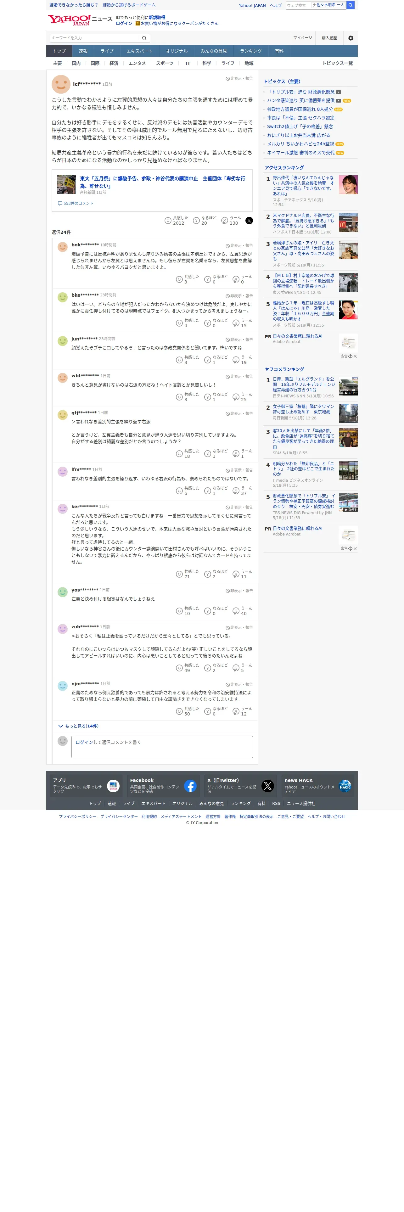The width and height of the screenshot is (404, 1212).
Task: Click 共感した icon on bok reply
Action: [179, 279]
